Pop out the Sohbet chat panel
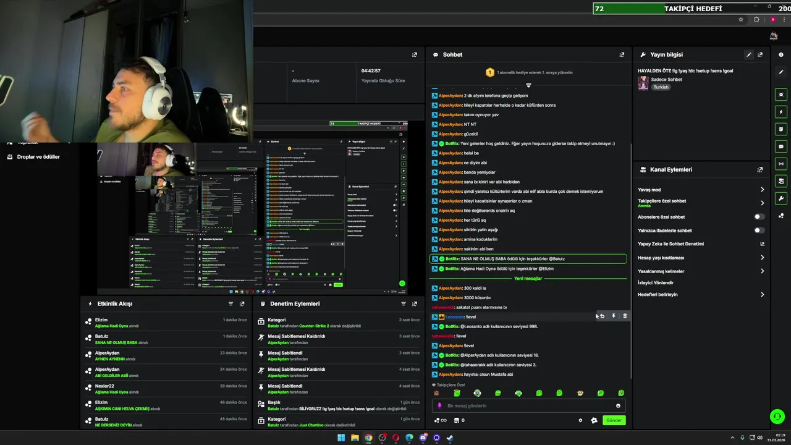The width and height of the screenshot is (791, 445). 622,54
